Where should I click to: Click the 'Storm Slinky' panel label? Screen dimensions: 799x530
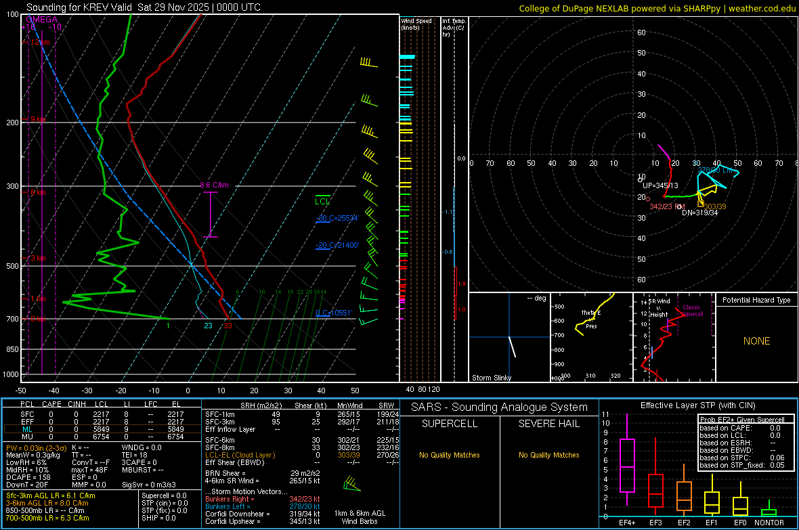(491, 378)
